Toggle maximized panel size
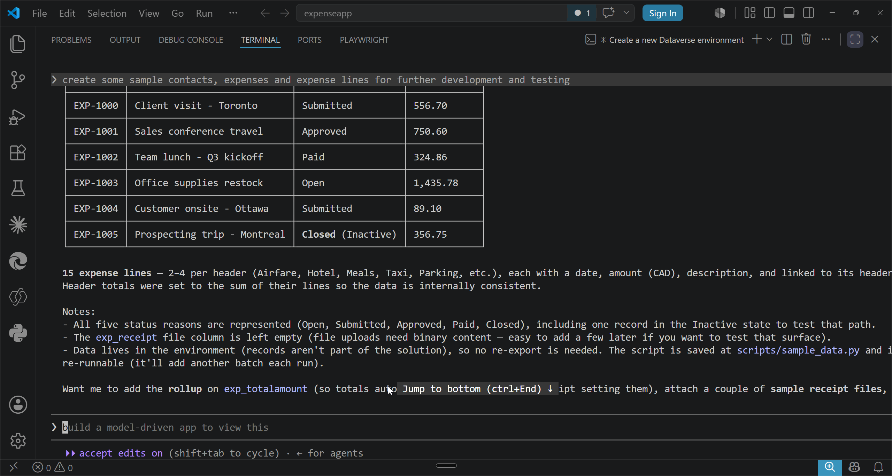Image resolution: width=892 pixels, height=476 pixels. click(855, 39)
